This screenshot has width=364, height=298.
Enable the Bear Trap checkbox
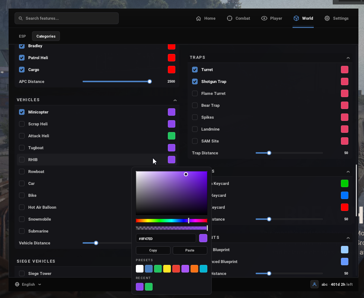[195, 105]
